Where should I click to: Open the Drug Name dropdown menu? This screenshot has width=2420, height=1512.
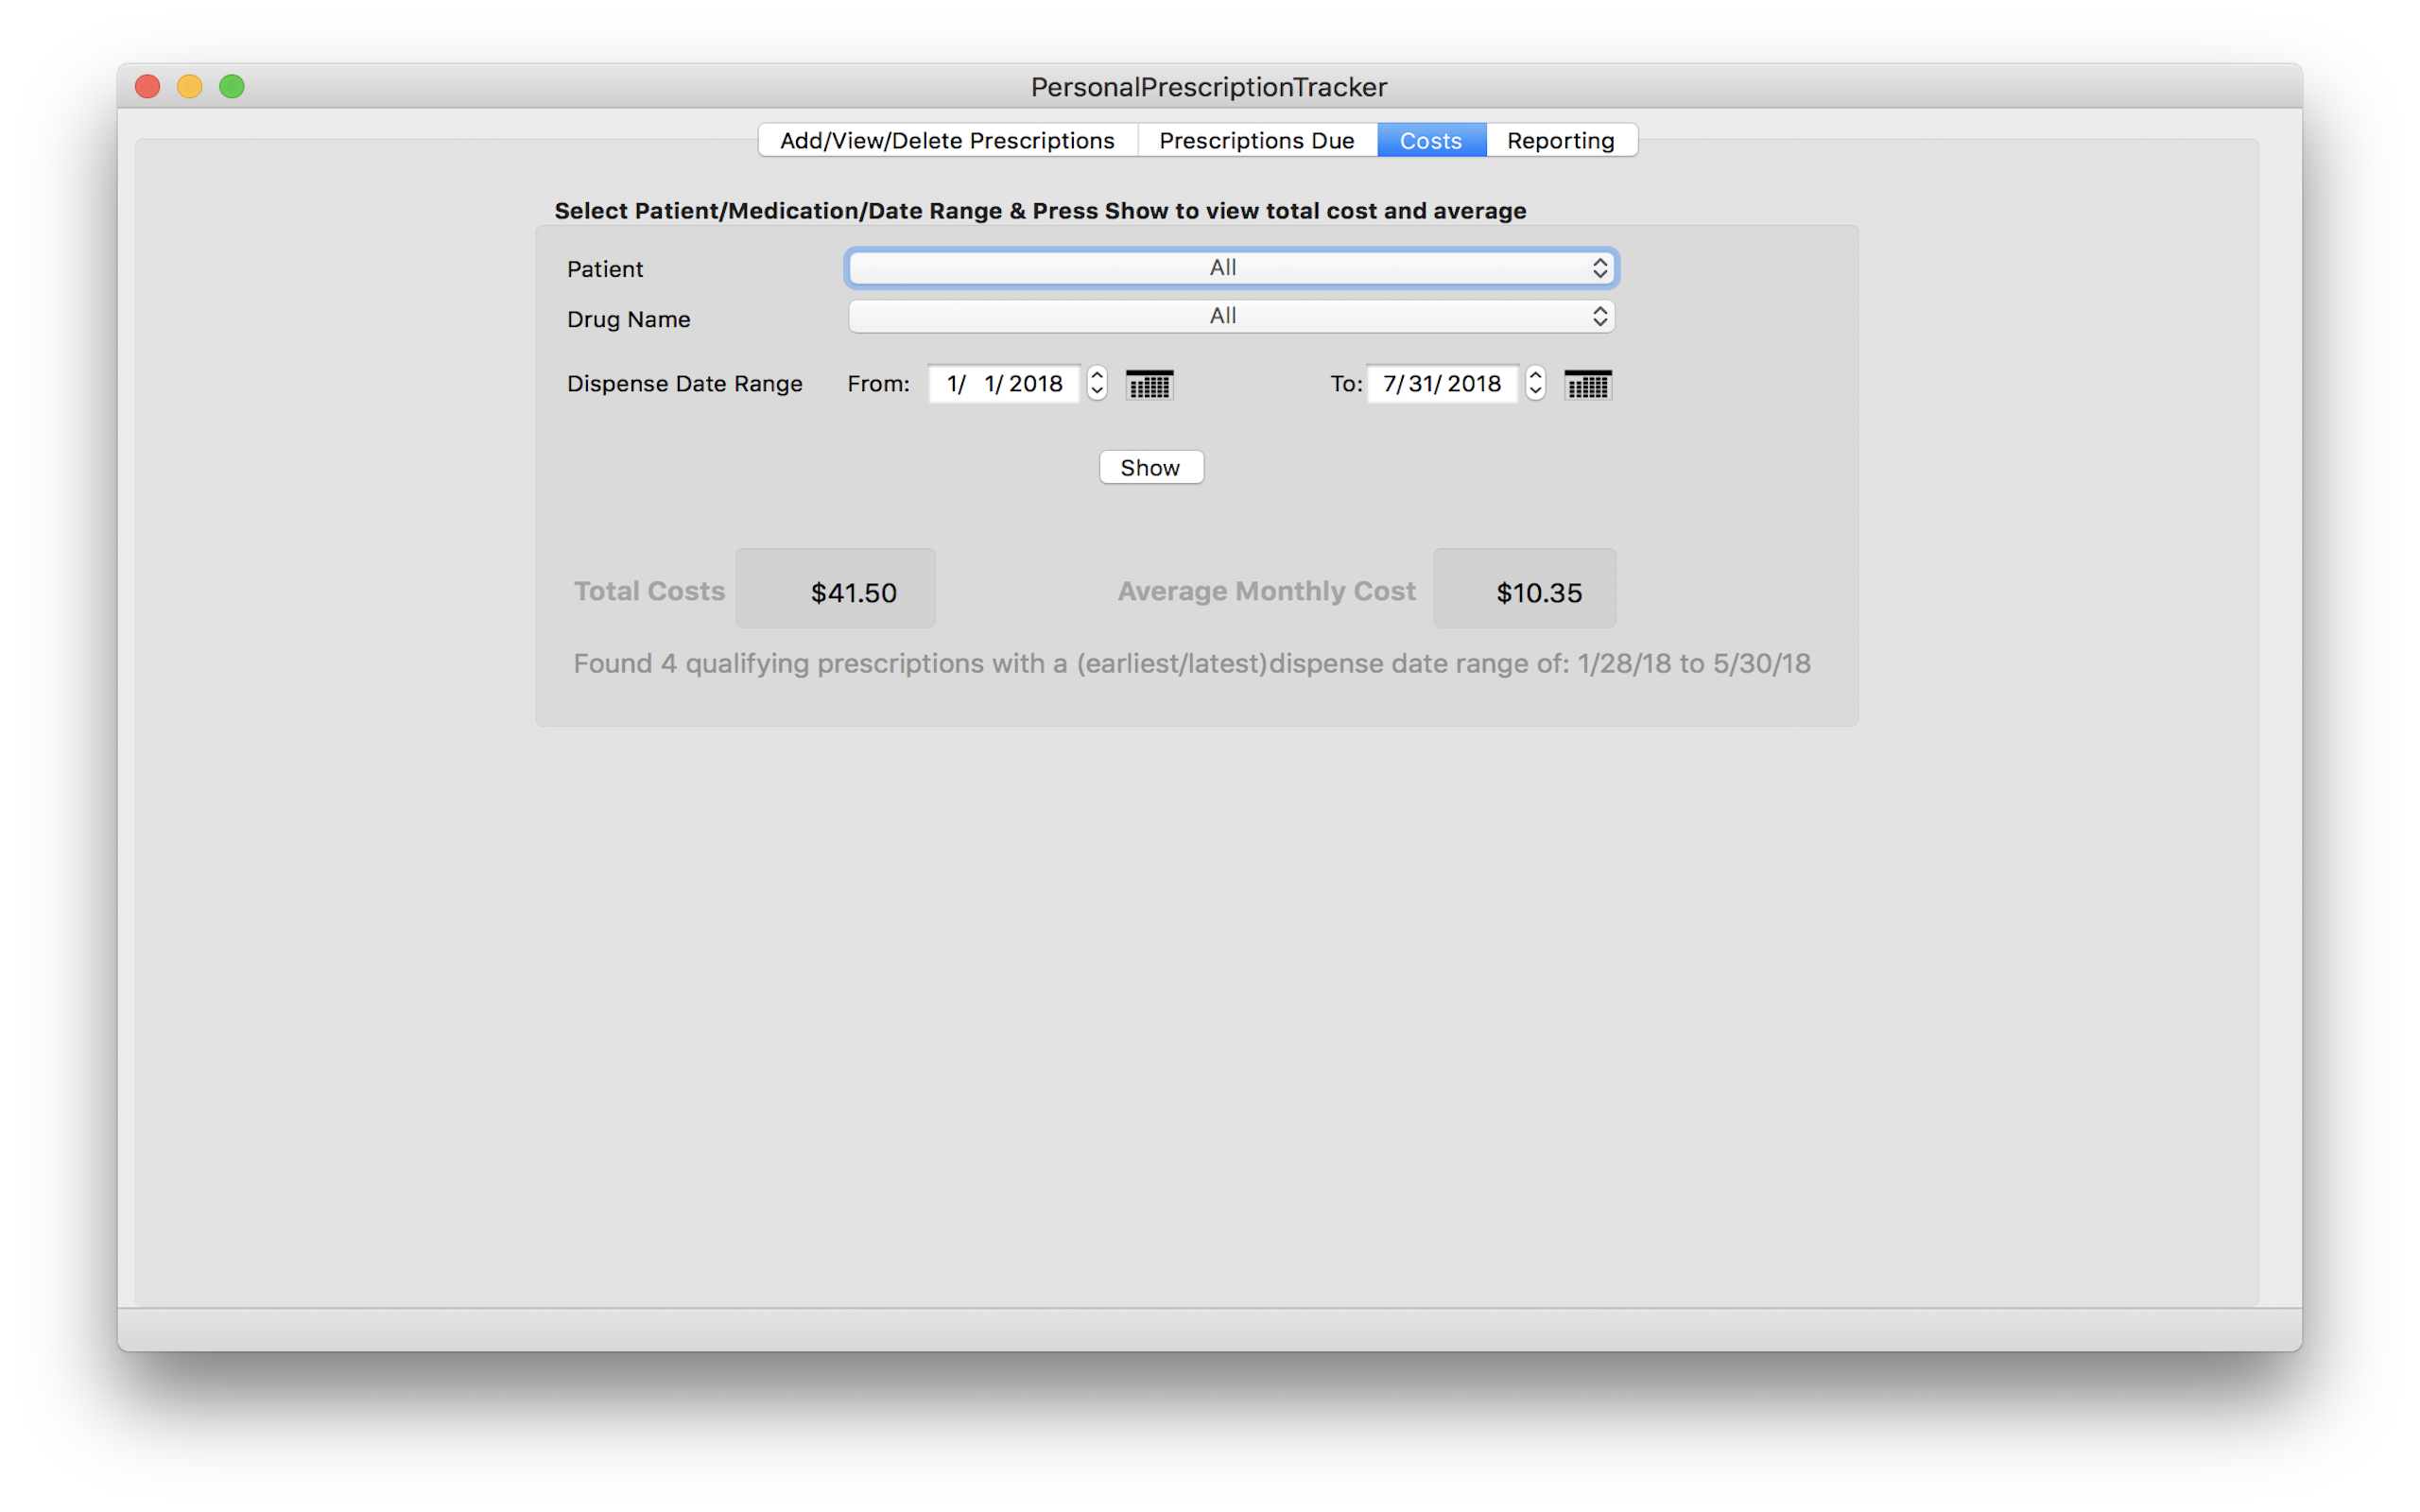coord(1230,316)
